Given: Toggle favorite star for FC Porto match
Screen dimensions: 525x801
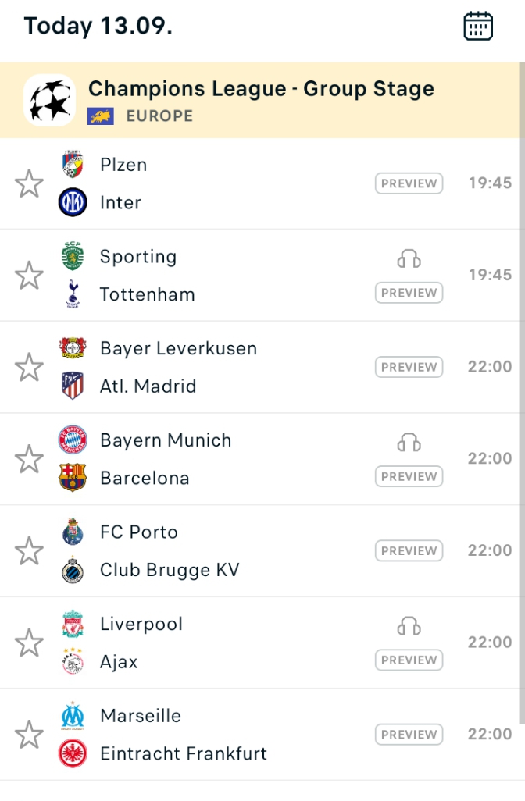Looking at the screenshot, I should [x=29, y=550].
